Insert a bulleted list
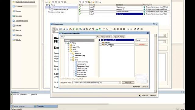 click(x=131, y=29)
